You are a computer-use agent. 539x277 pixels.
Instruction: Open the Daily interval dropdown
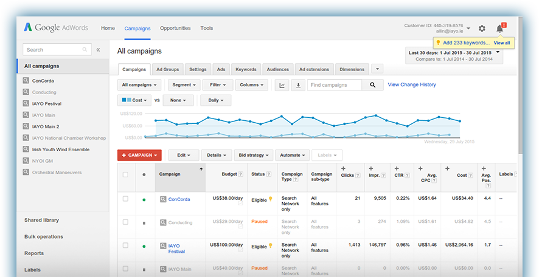[x=216, y=100]
